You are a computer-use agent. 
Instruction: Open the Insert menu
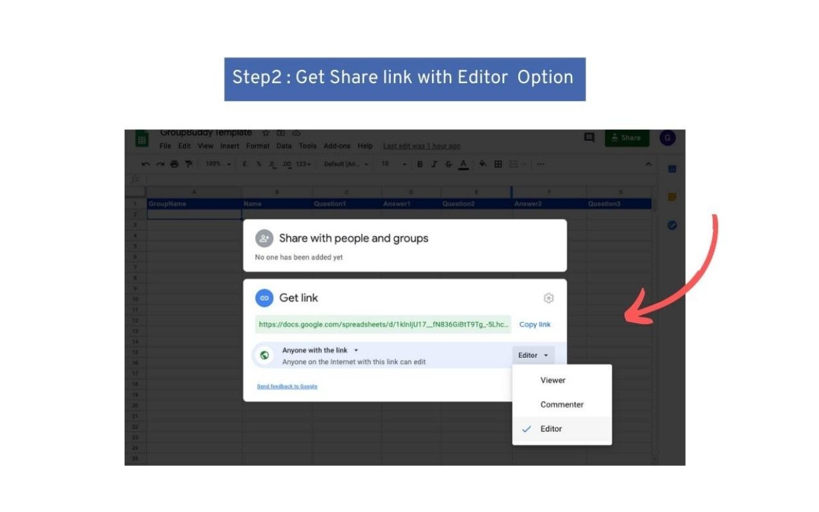tap(230, 146)
